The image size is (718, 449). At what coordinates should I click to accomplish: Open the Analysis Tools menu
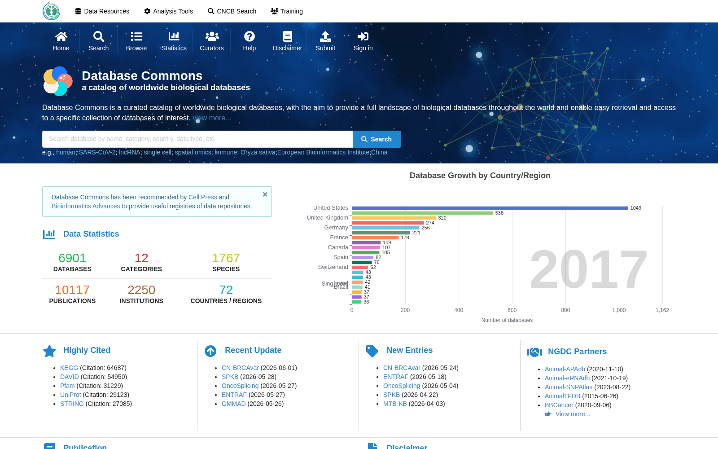point(168,11)
